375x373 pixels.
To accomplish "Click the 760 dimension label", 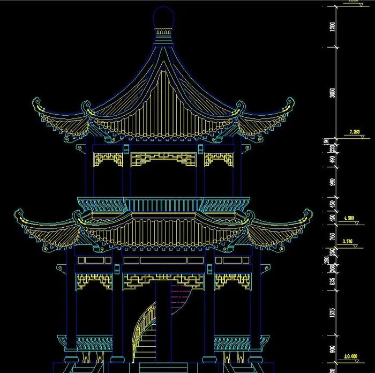I will click(333, 236).
